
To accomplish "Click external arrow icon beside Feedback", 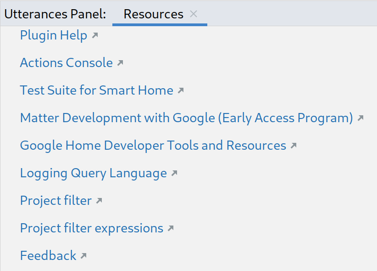I will [83, 256].
